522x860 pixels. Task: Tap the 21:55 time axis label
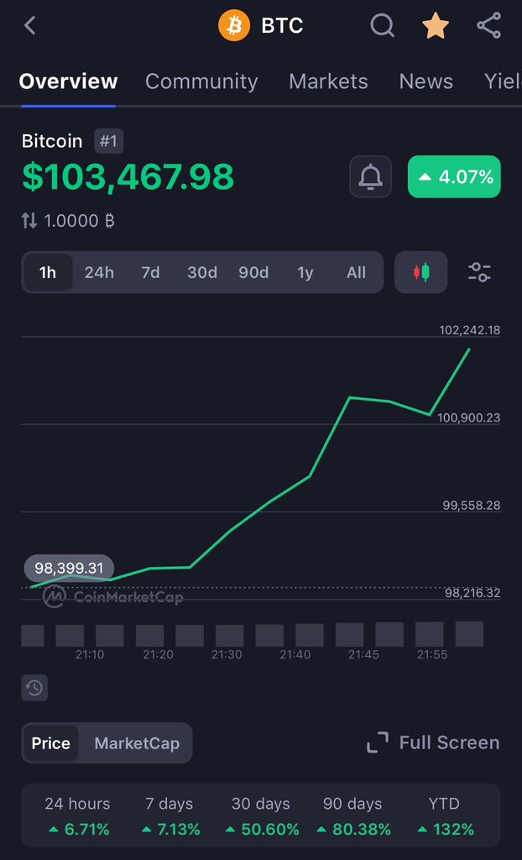pos(432,655)
